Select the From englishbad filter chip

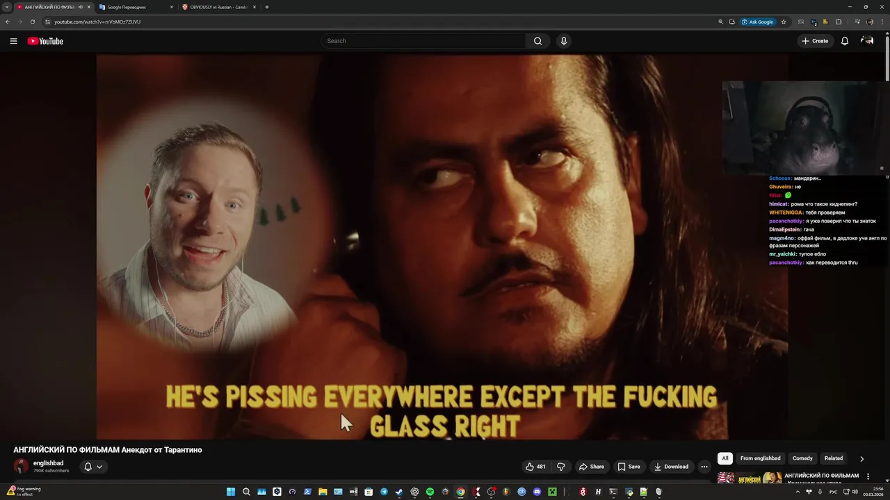(x=761, y=458)
